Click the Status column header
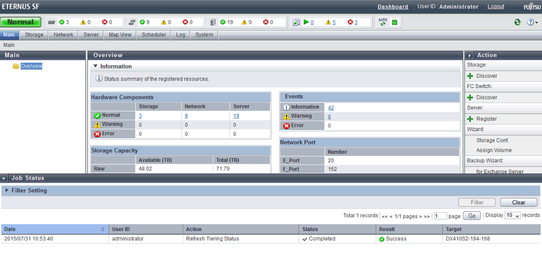542x274 pixels. 337,229
